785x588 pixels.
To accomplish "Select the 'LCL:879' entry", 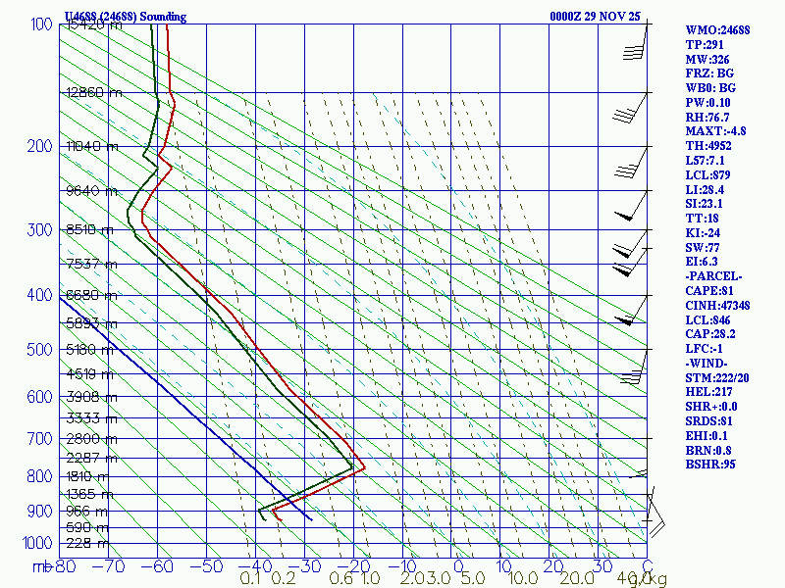I will 707,175.
